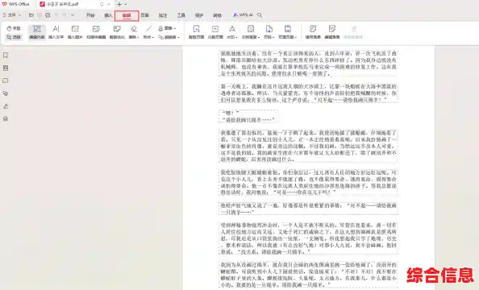Switch to the Insert ribbon tab
This screenshot has width=479, height=290.
click(x=108, y=15)
